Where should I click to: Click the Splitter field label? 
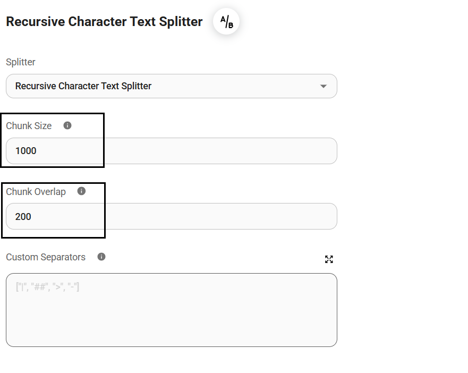[x=21, y=62]
